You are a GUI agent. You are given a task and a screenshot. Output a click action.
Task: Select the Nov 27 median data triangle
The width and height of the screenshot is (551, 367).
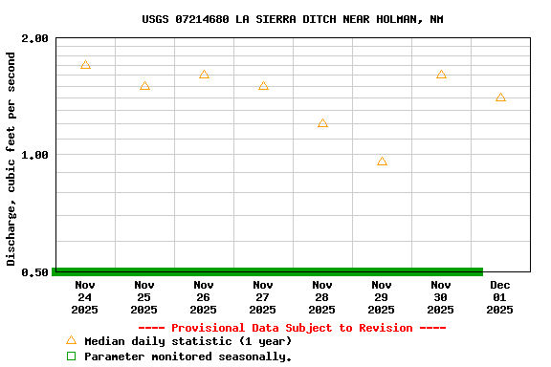point(264,86)
